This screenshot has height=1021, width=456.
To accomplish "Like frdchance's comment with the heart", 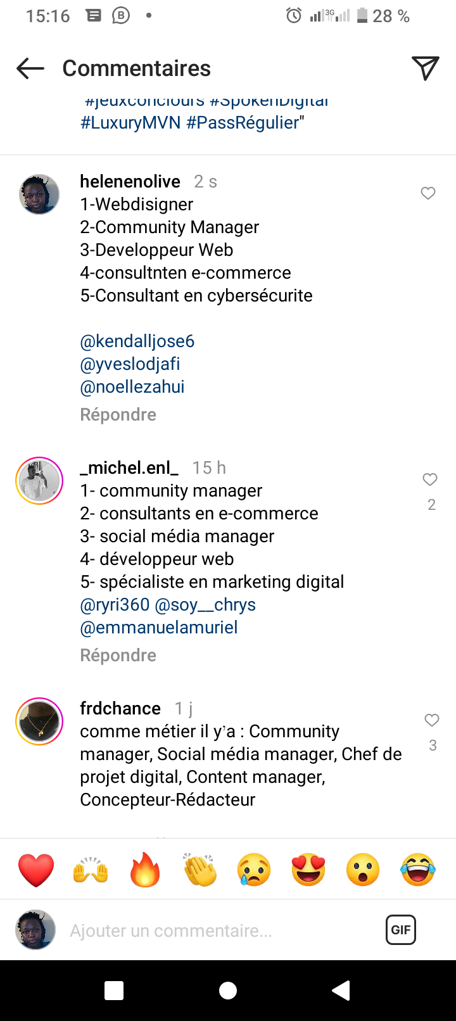I will (432, 720).
